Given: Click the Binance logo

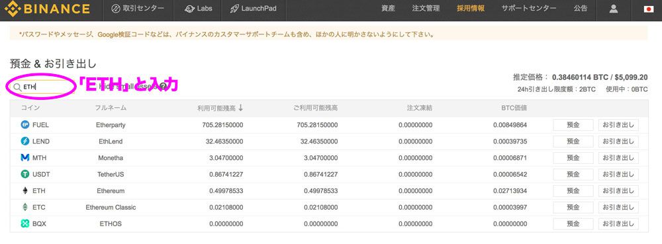Looking at the screenshot, I should coord(46,9).
